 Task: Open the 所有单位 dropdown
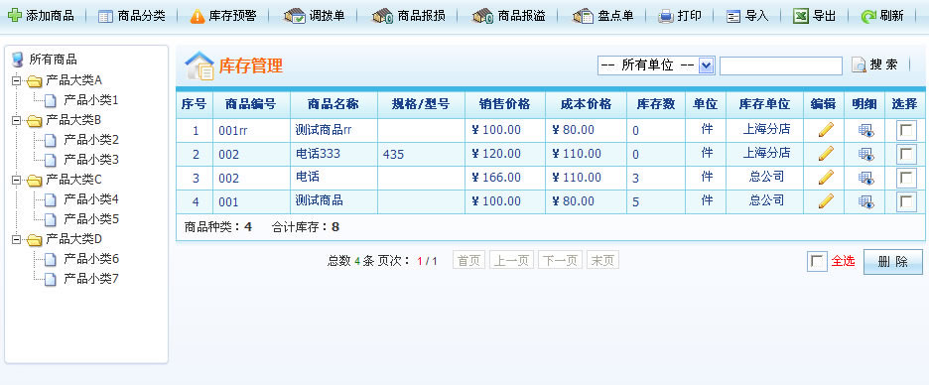[707, 65]
